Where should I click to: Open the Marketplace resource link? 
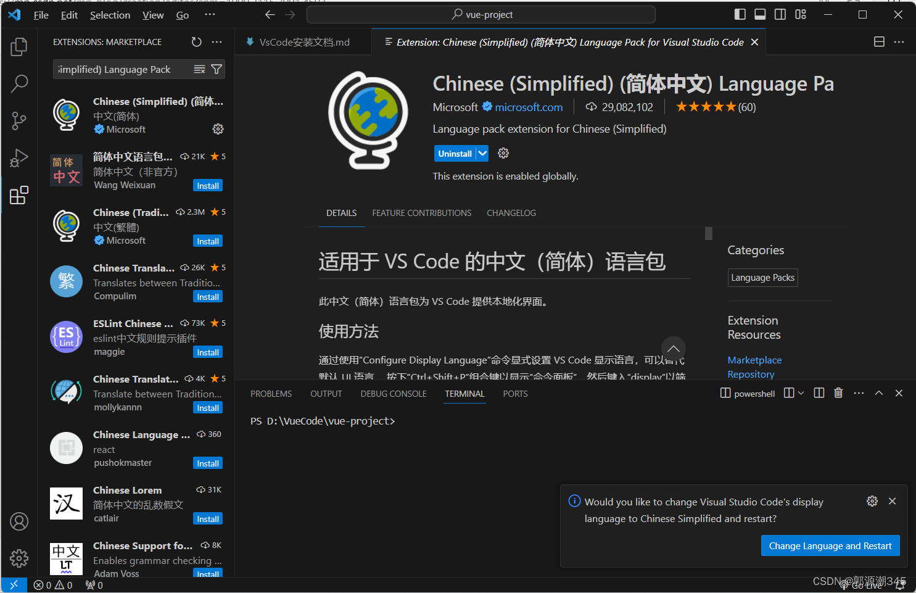[x=754, y=360]
